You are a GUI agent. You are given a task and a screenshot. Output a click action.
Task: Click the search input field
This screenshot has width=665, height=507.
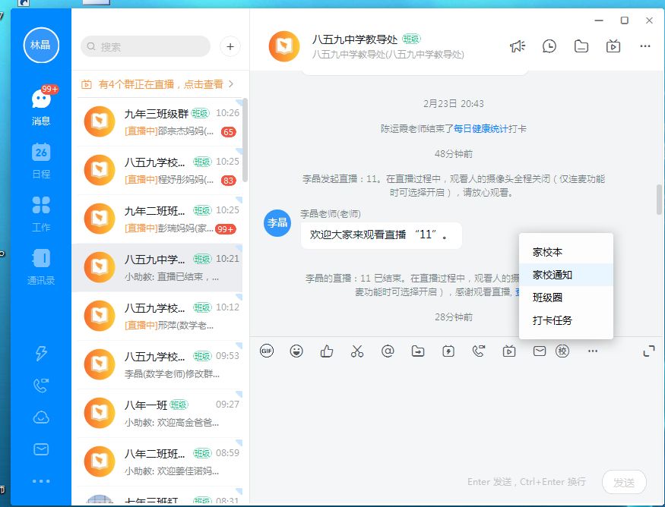pos(145,46)
